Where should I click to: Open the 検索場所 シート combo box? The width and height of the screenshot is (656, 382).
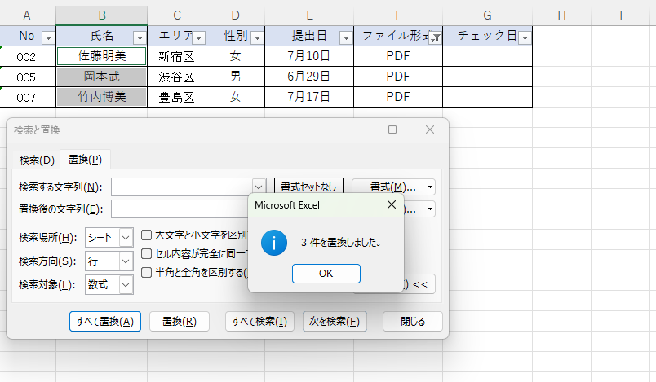(x=109, y=238)
